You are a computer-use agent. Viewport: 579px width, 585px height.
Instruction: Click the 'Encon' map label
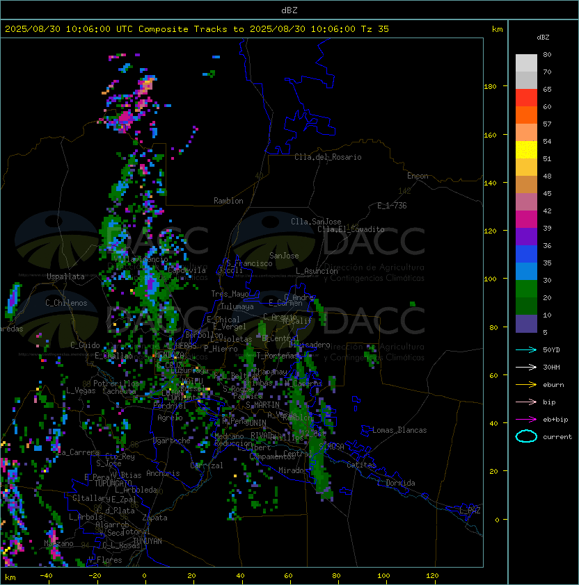(x=418, y=176)
